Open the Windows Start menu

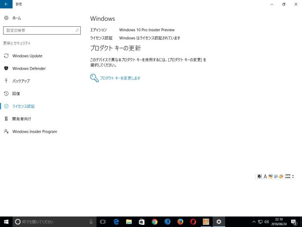pyautogui.click(x=6, y=221)
